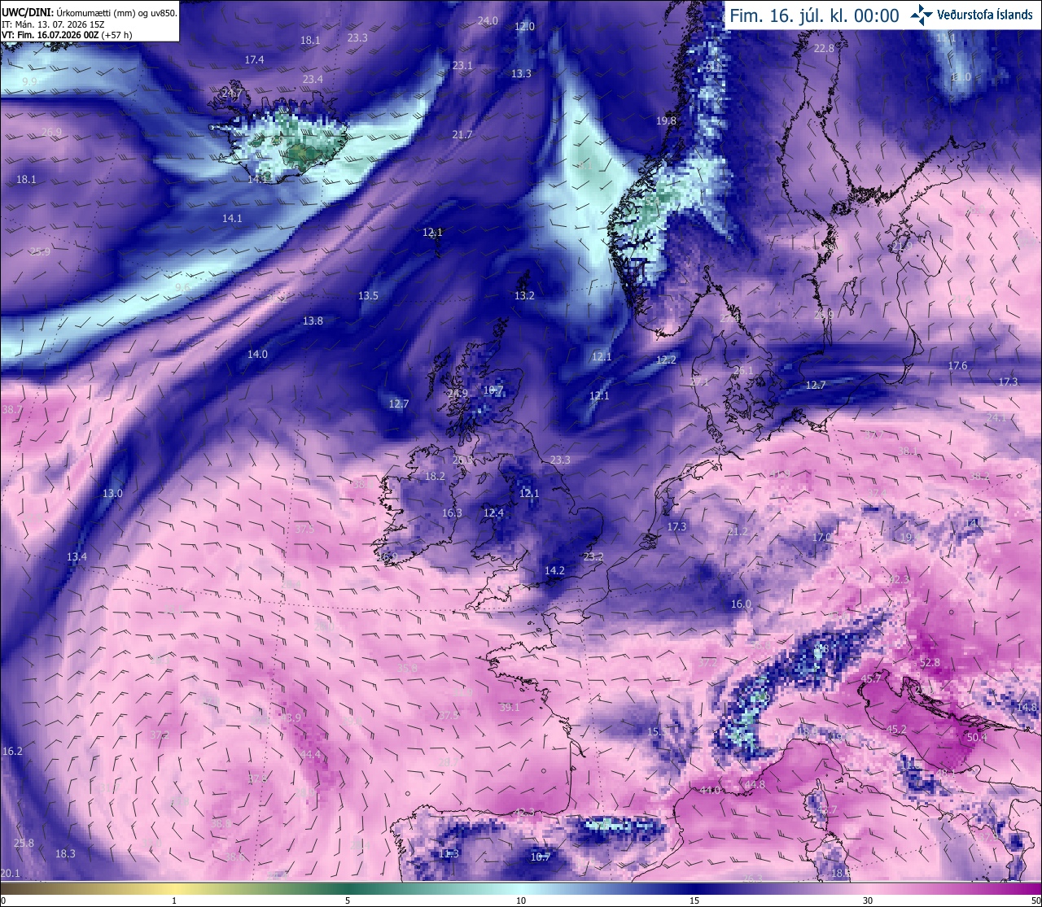Click the Veðurstofa Íslands snowflake logo icon

922,15
